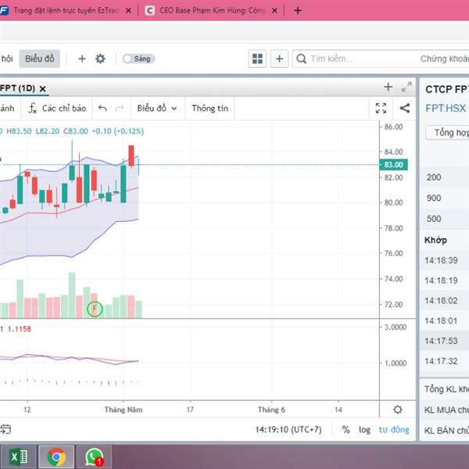
Task: Click the KL BÁN chủ động row
Action: coord(446,431)
